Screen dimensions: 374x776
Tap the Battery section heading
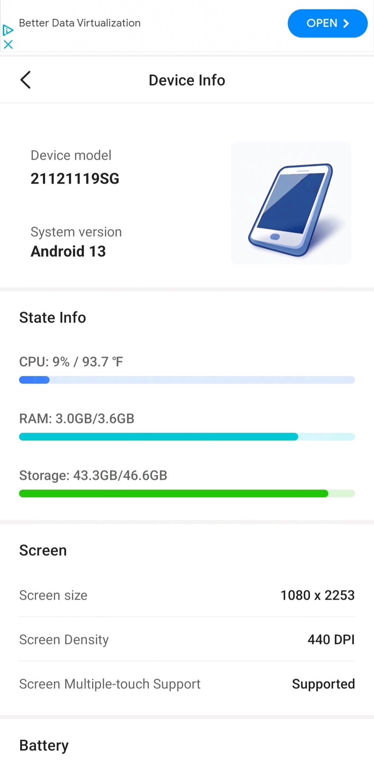[44, 746]
